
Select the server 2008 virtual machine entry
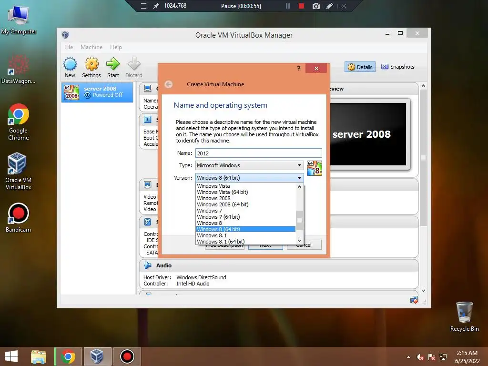tap(97, 92)
